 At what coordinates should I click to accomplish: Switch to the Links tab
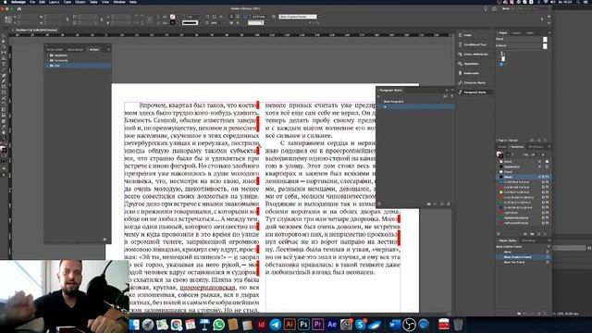point(530,33)
